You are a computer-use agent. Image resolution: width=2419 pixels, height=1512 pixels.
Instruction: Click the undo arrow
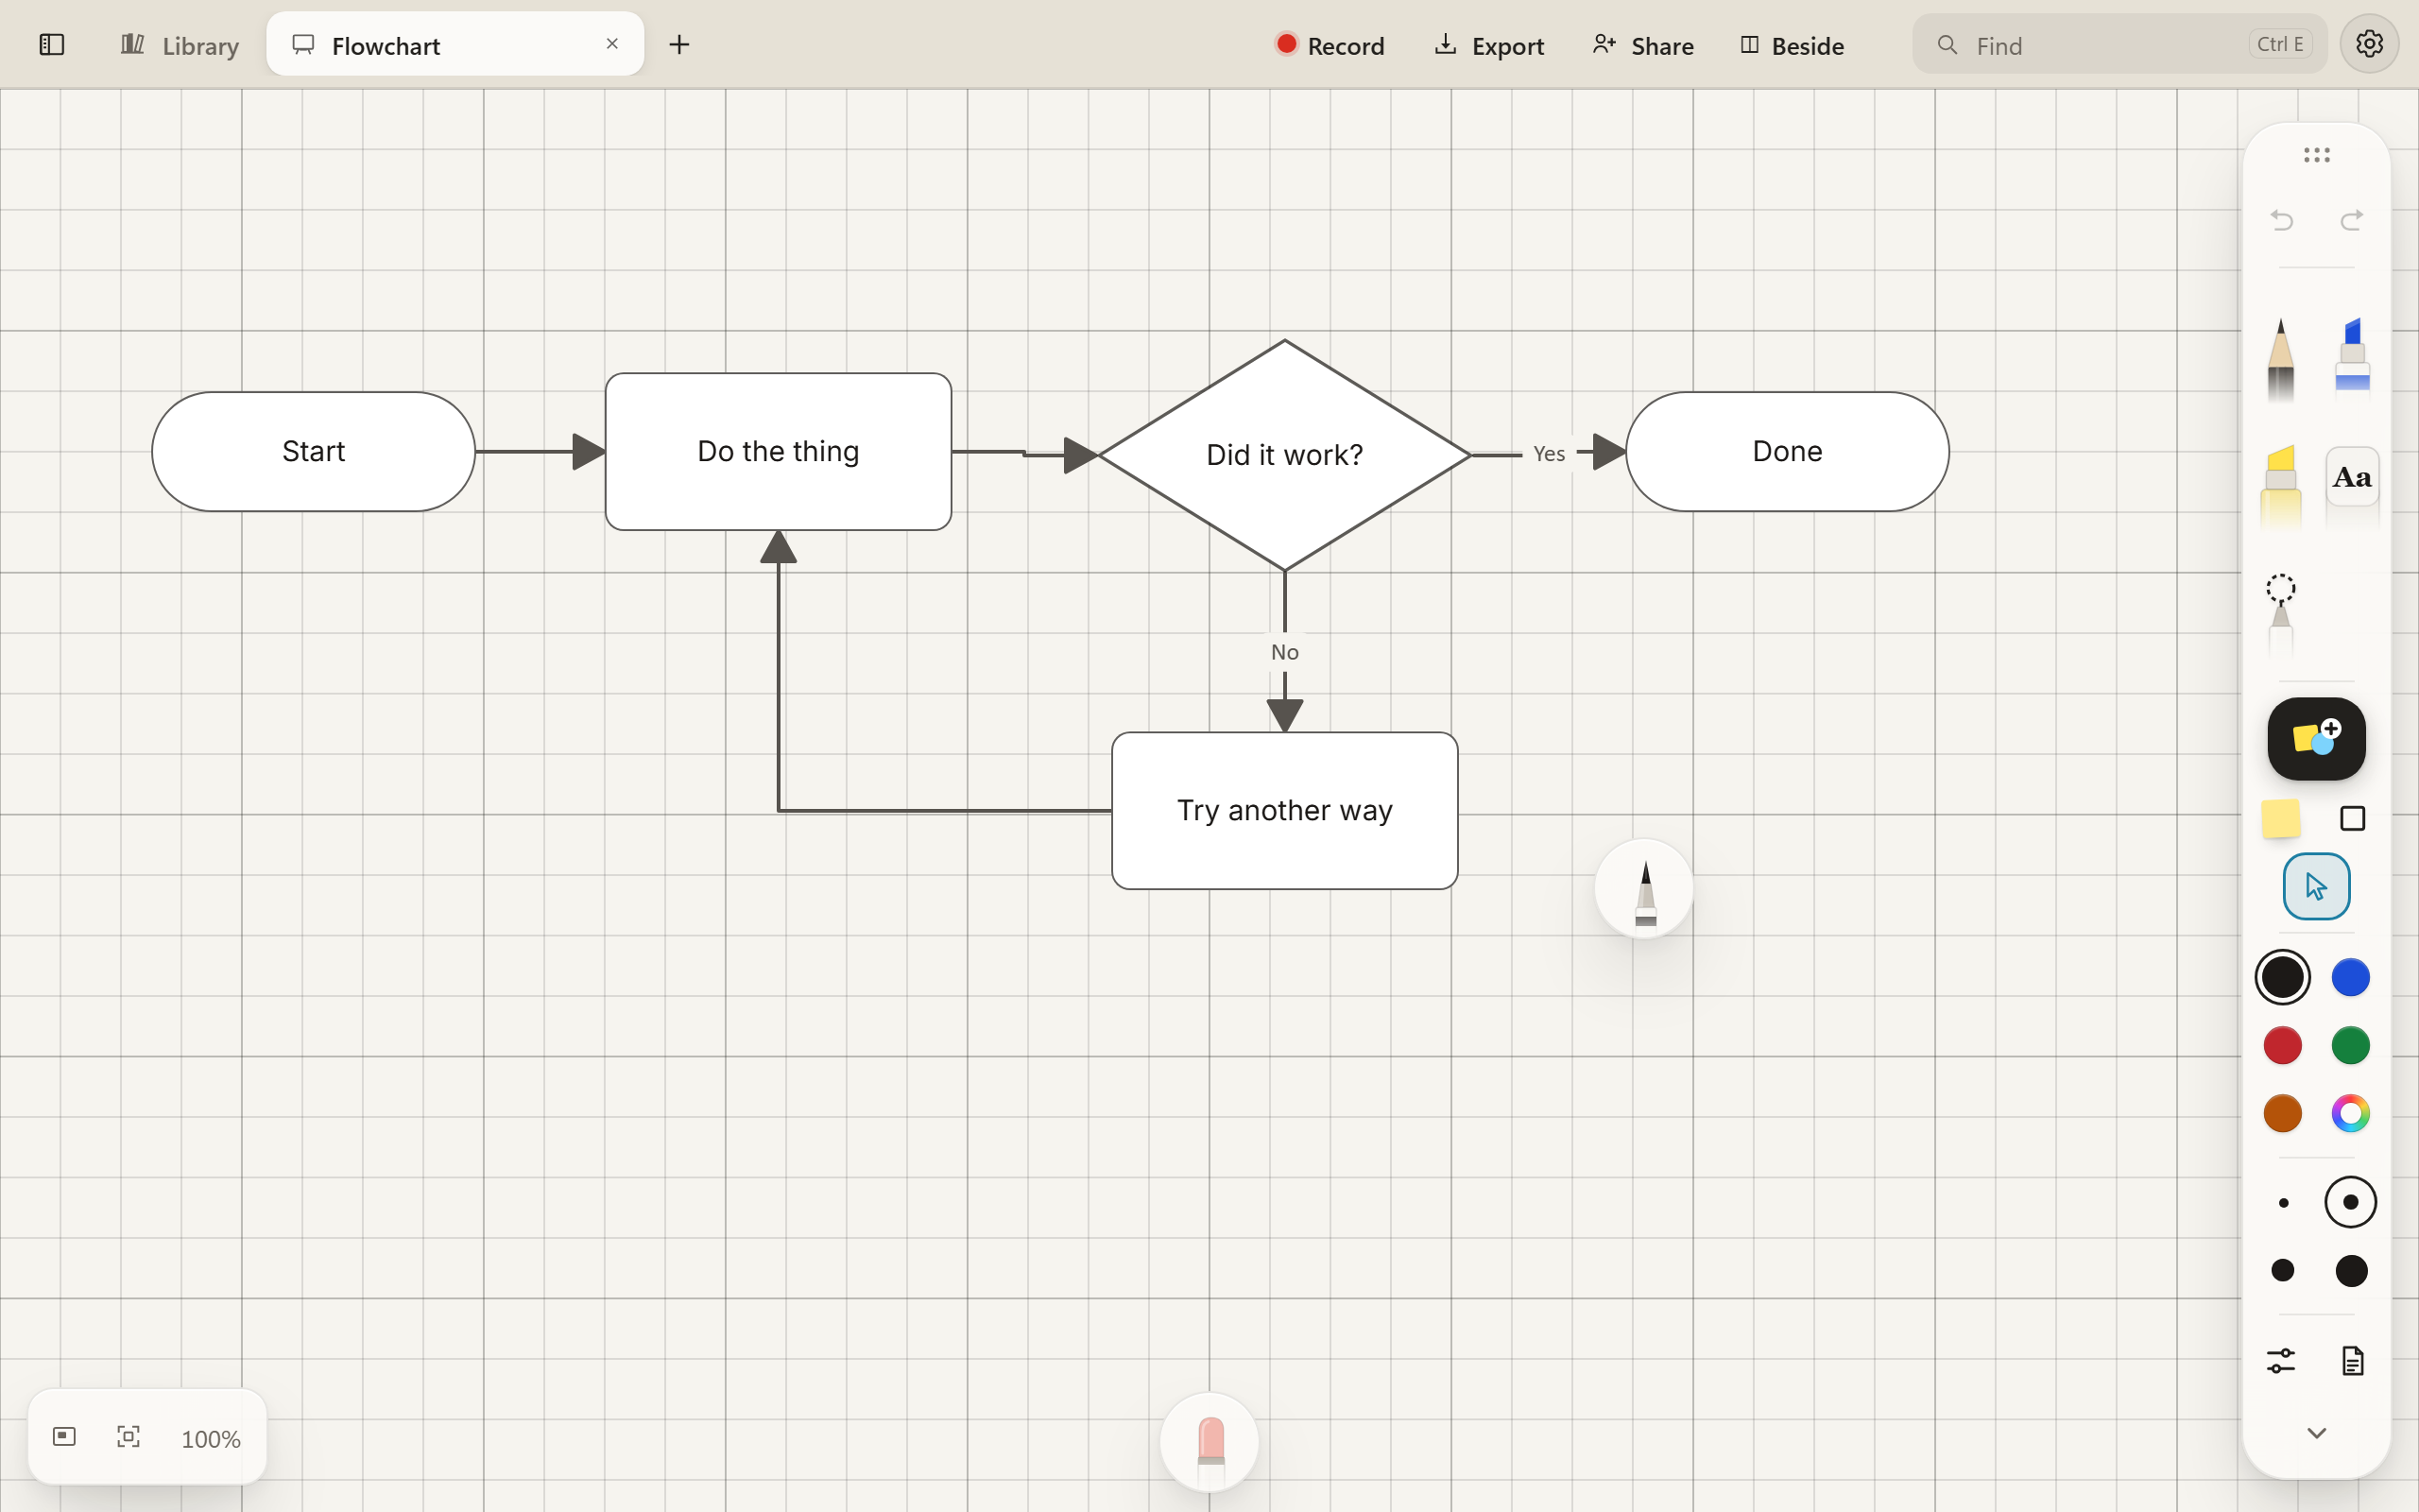tap(2282, 220)
